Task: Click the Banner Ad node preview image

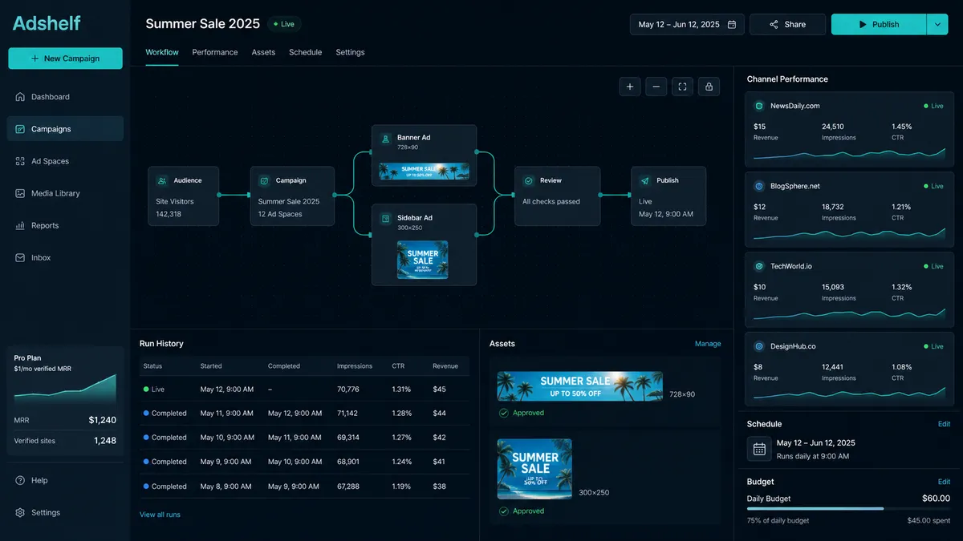Action: tap(424, 172)
